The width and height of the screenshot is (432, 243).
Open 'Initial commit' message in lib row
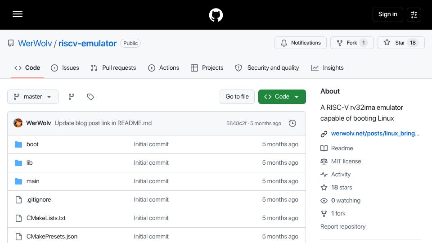click(151, 163)
